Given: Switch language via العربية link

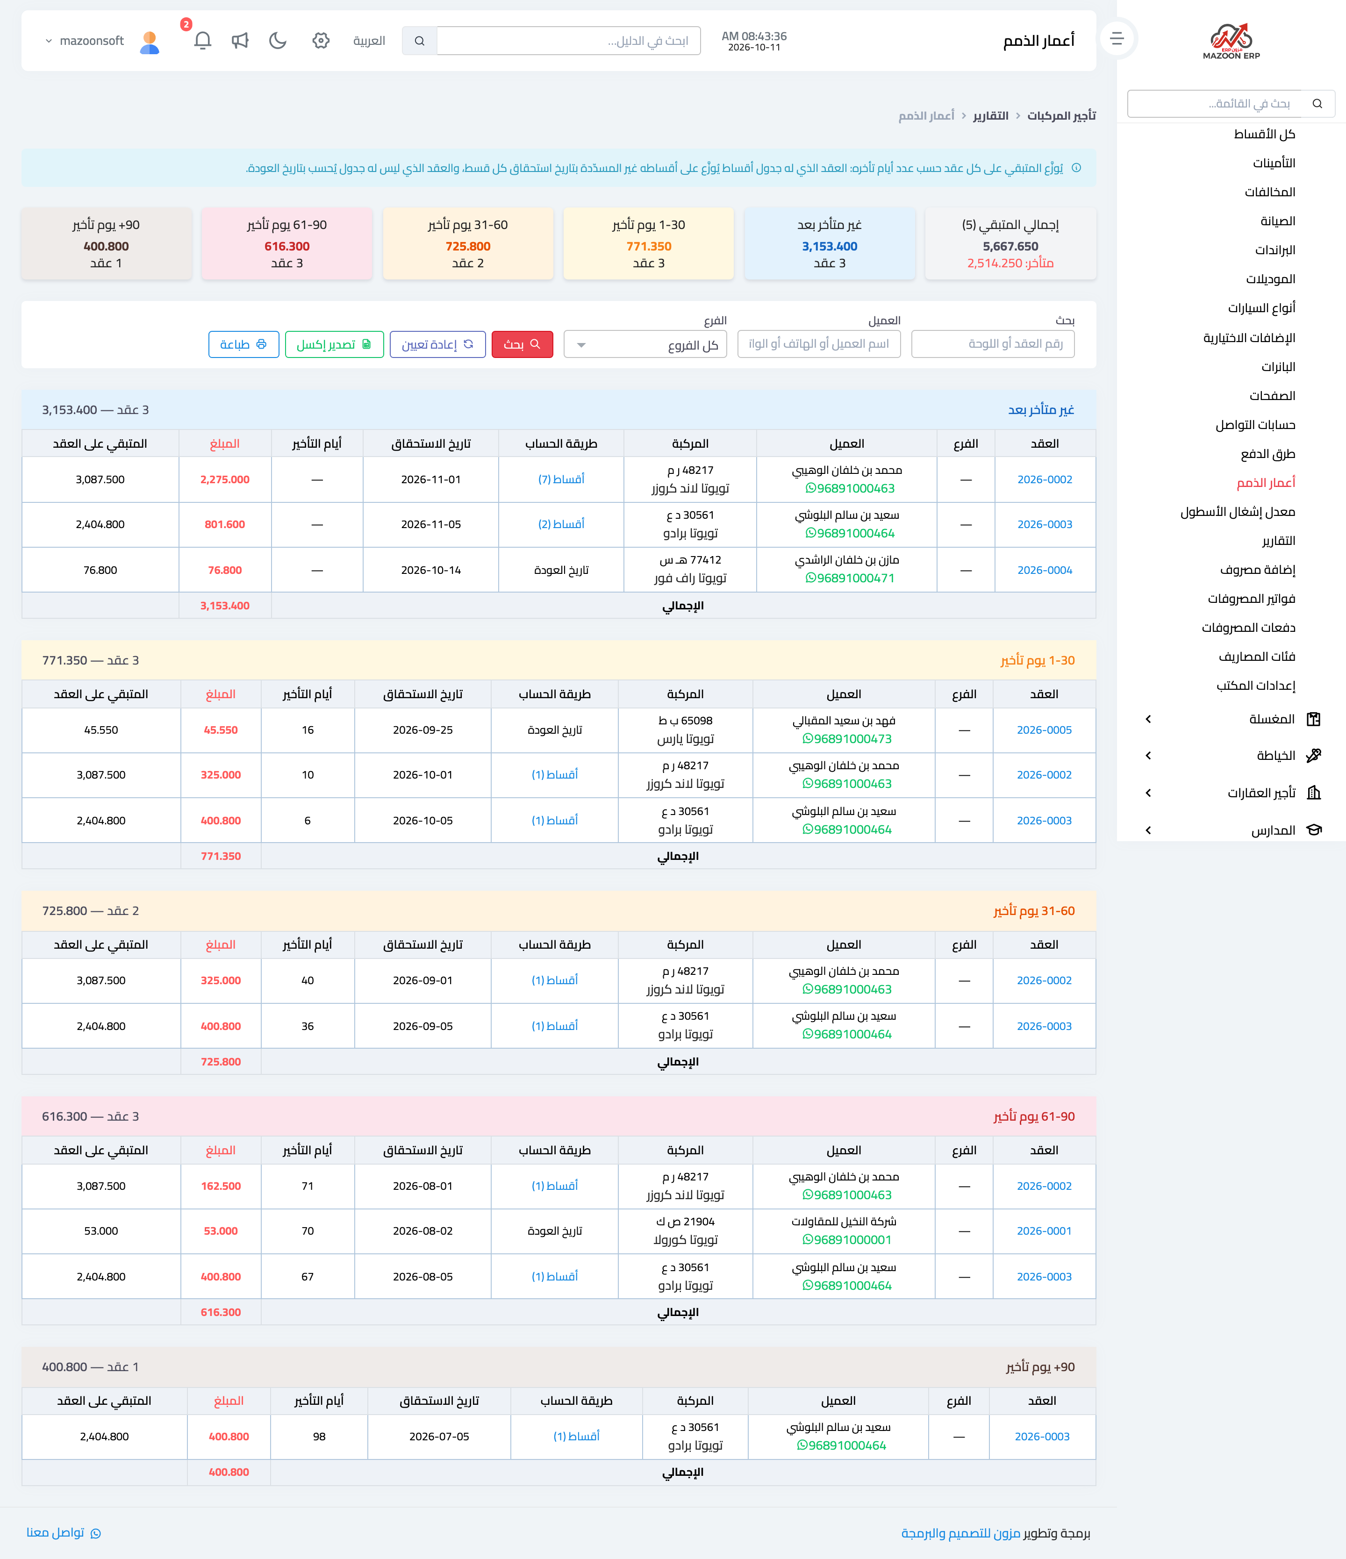Looking at the screenshot, I should [x=369, y=41].
